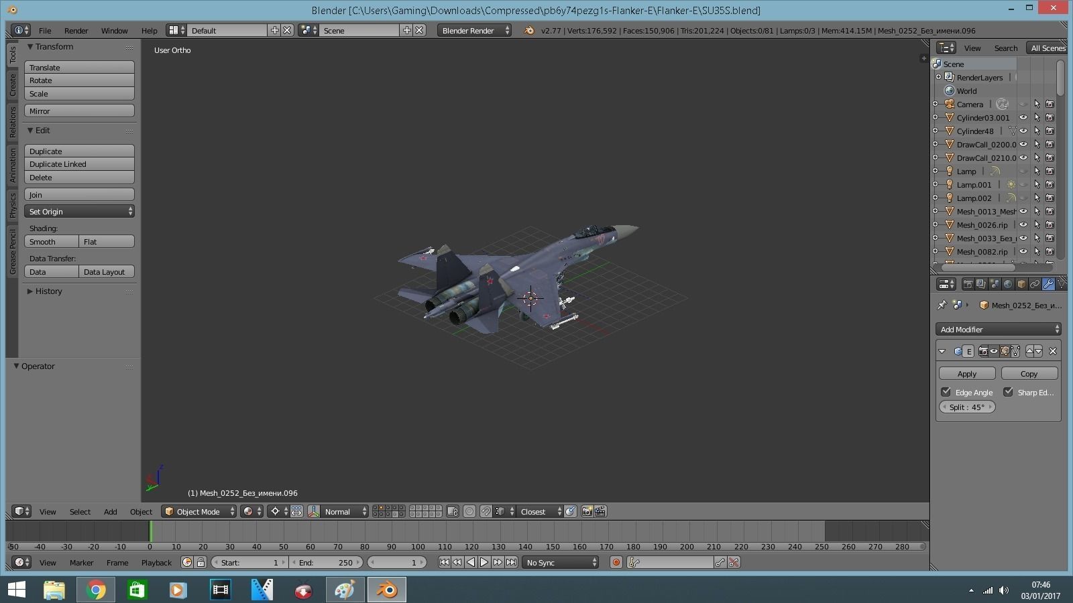The height and width of the screenshot is (603, 1073).
Task: Open the Object Mode selector
Action: pos(199,511)
